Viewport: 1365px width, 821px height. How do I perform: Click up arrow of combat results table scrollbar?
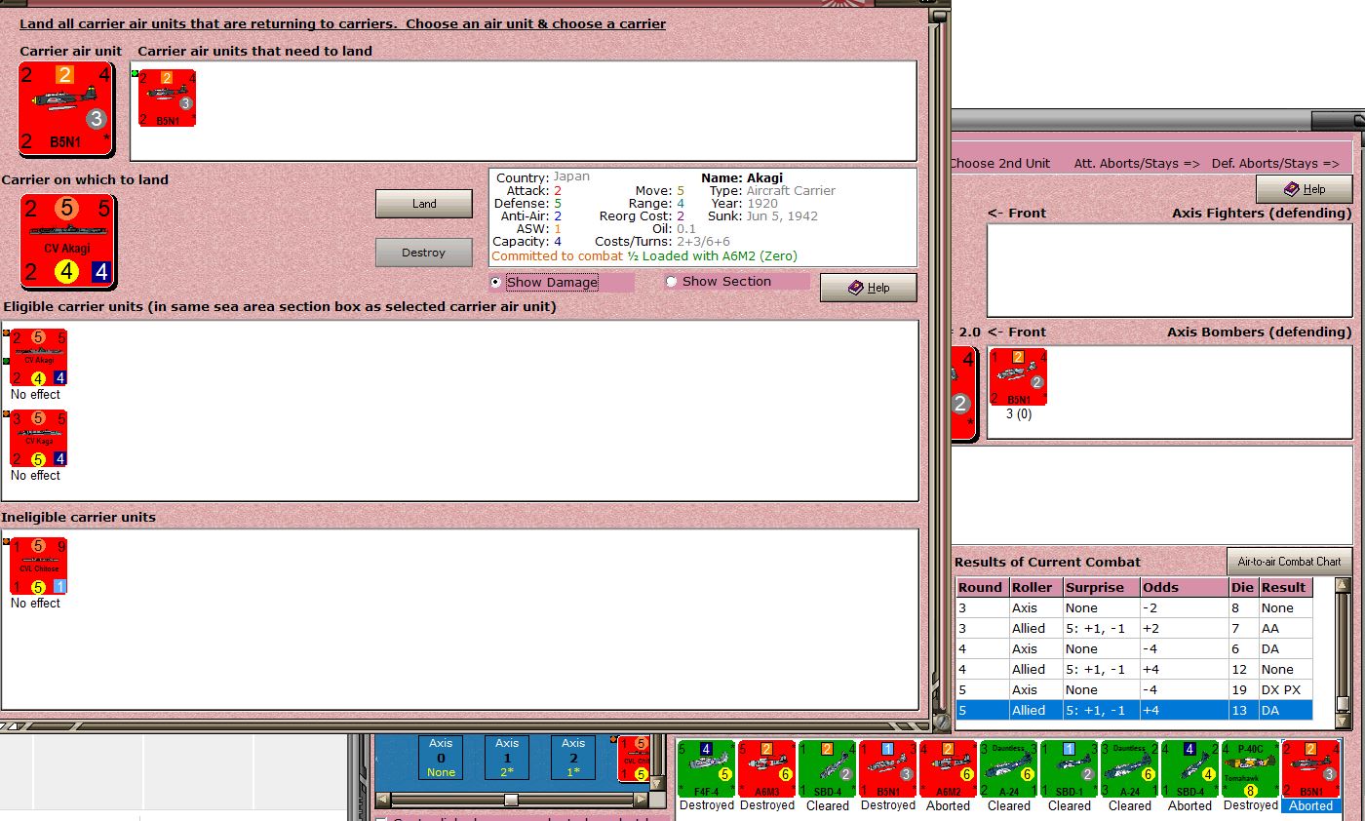(1344, 585)
